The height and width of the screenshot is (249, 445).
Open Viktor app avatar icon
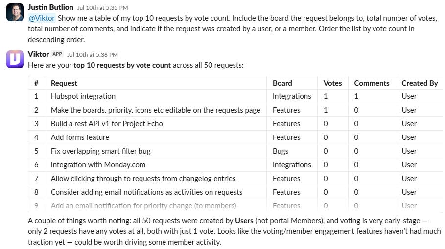(15, 59)
